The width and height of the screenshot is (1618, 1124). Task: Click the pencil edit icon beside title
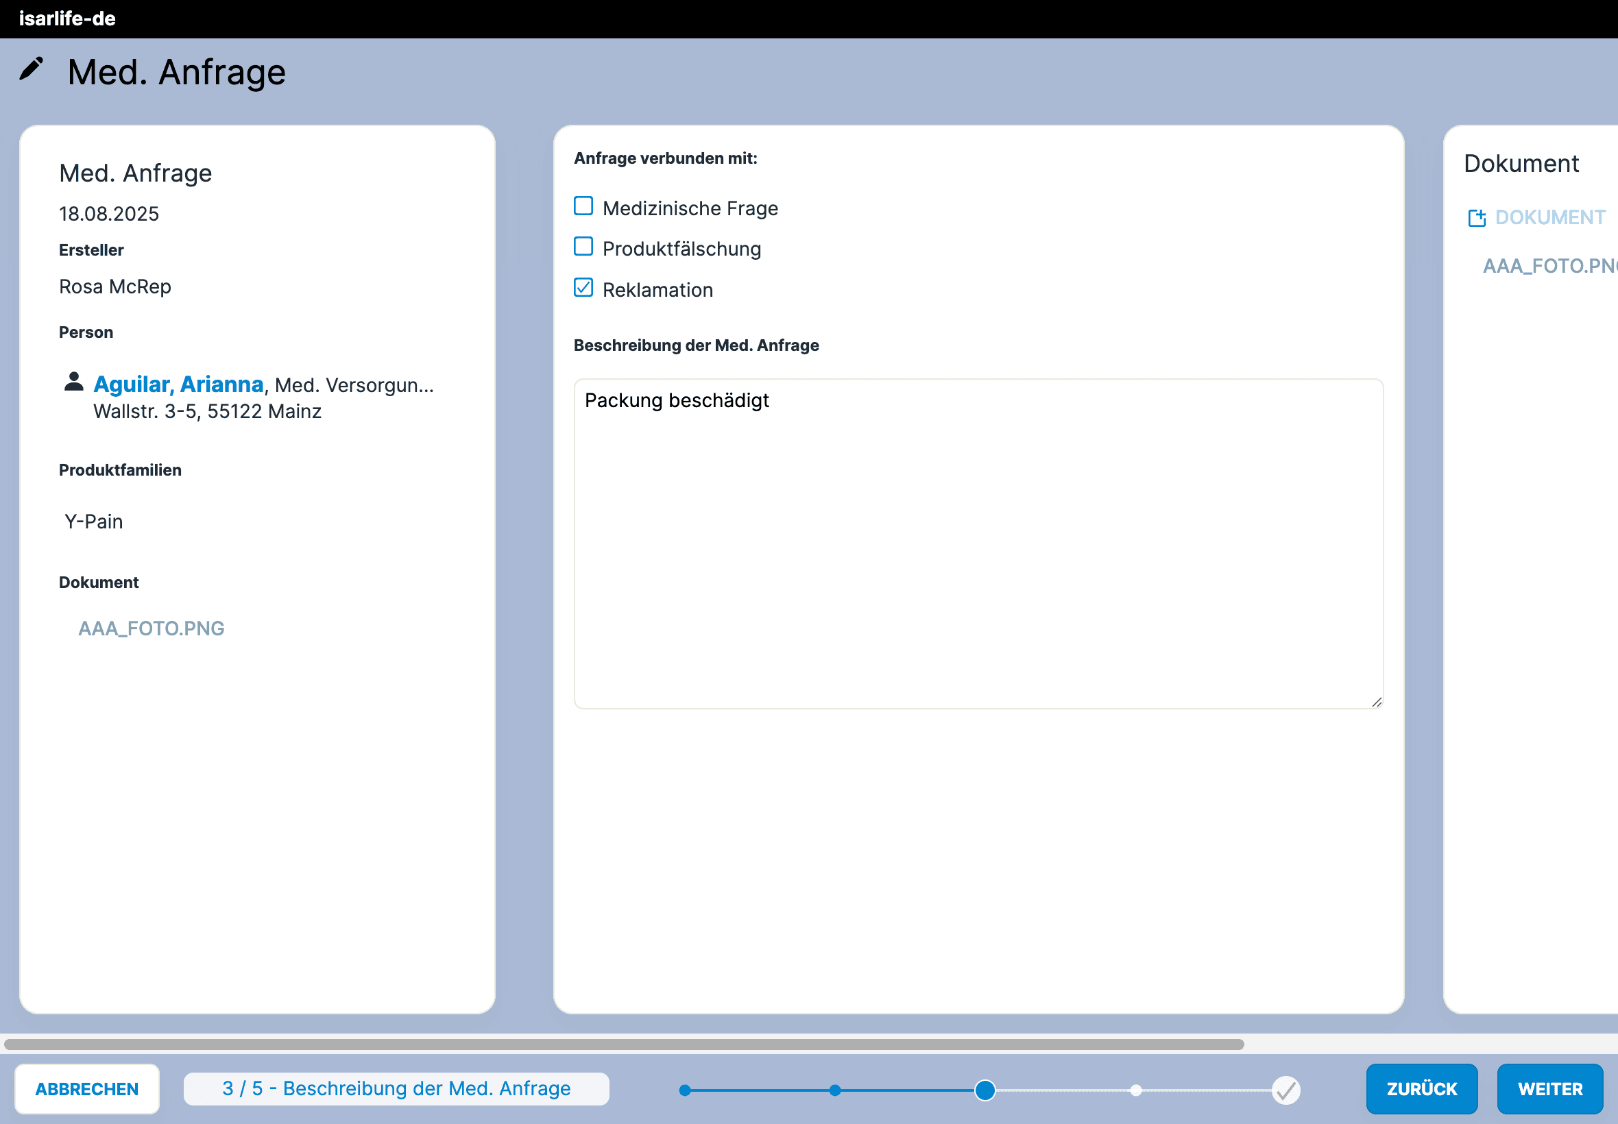(x=31, y=69)
